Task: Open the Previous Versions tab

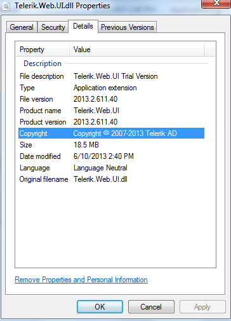Action: (x=128, y=27)
